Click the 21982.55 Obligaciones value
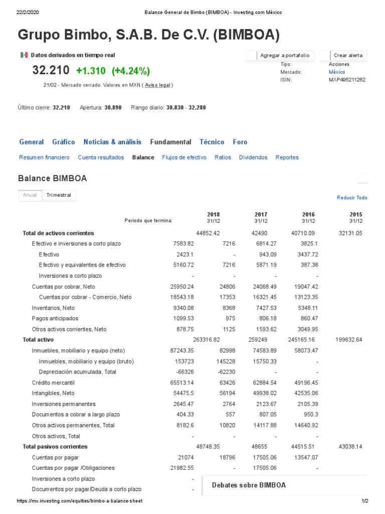This screenshot has width=385, height=514. click(x=181, y=468)
